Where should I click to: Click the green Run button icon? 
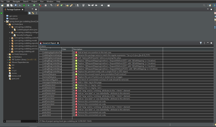[x=34, y=5]
